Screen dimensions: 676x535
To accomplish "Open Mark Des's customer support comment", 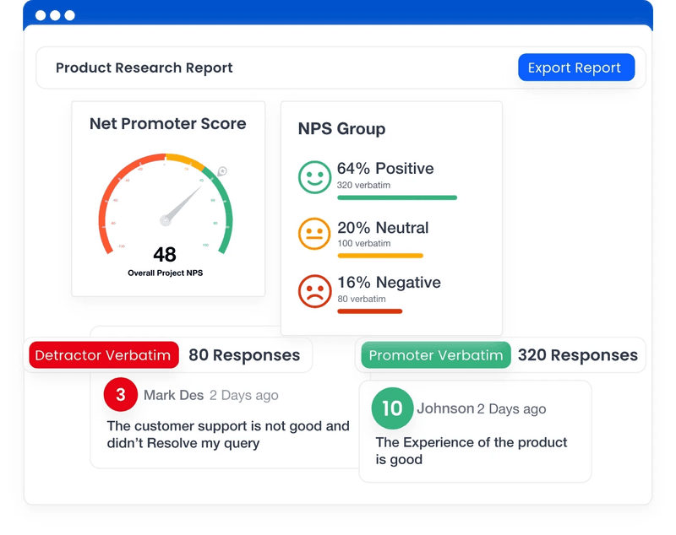I will click(227, 435).
